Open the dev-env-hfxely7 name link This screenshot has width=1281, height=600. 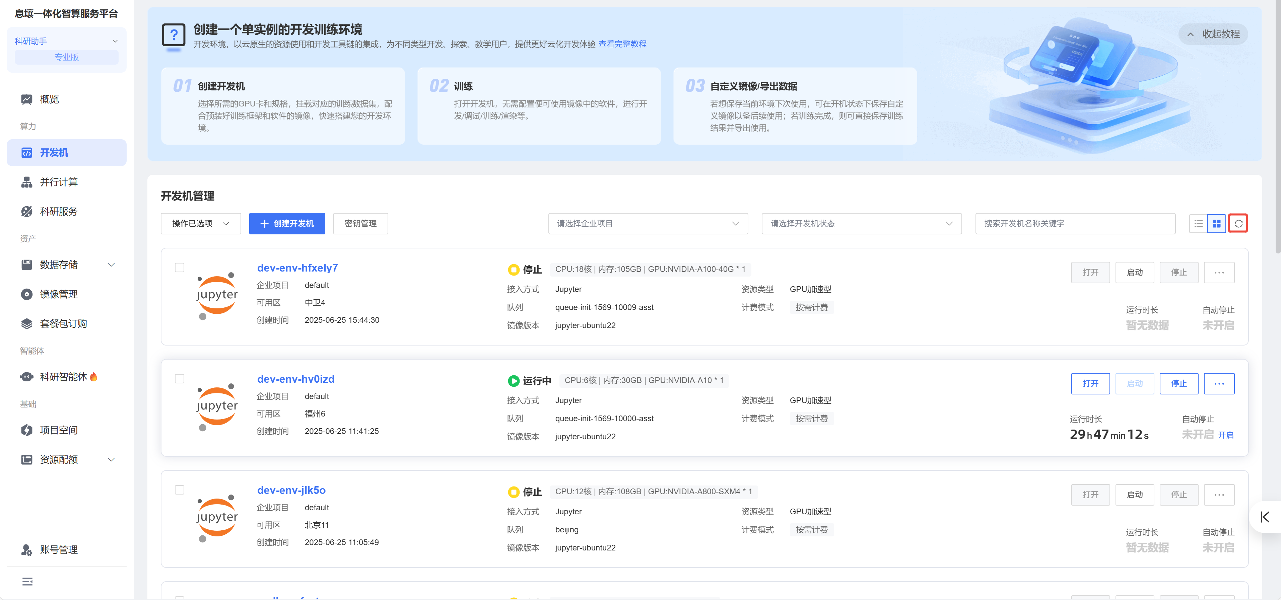point(297,268)
